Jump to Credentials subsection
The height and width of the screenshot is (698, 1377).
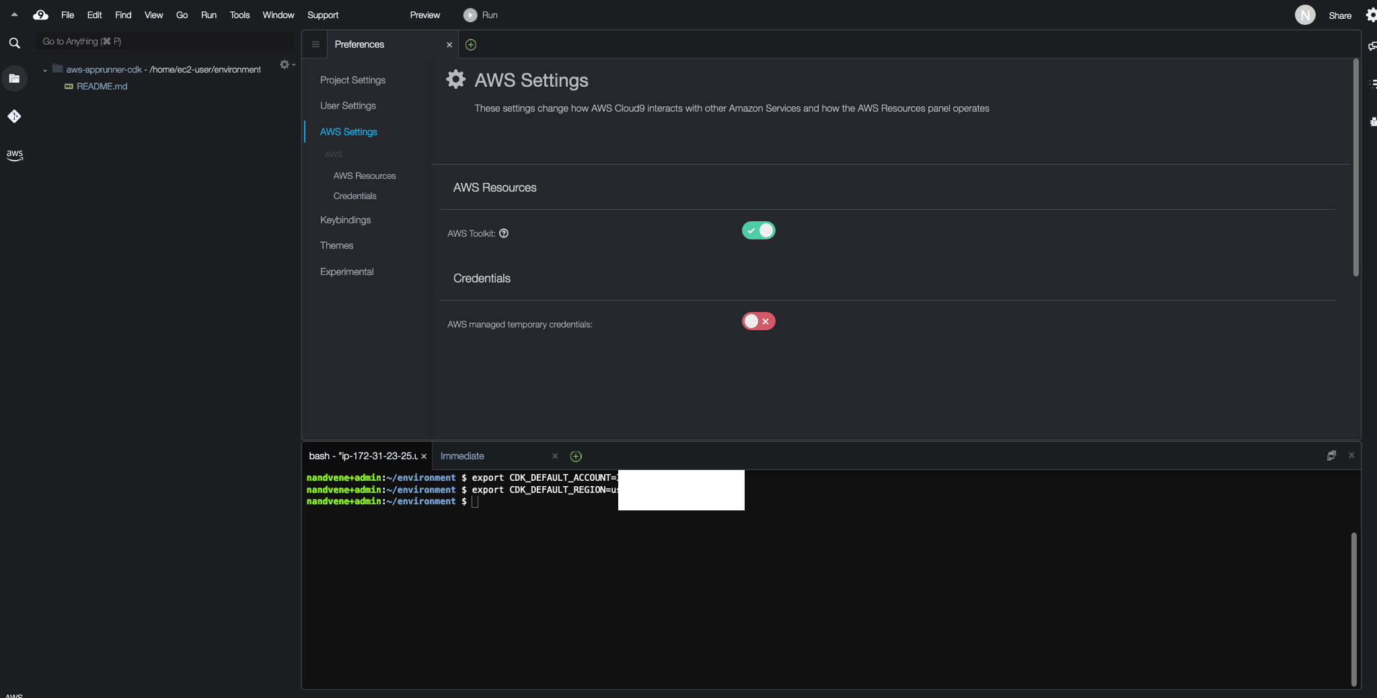point(355,196)
